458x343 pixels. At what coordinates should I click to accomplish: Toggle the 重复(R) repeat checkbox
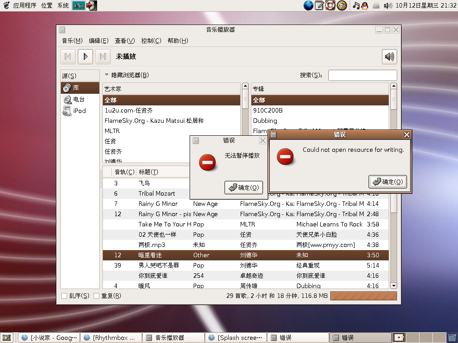tap(97, 296)
